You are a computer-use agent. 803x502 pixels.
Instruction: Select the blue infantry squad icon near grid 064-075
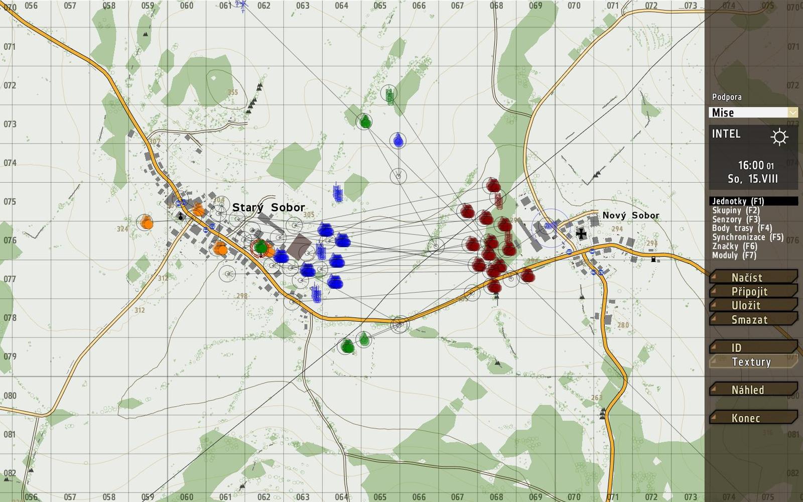tap(338, 193)
